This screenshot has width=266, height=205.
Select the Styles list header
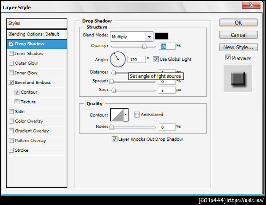(x=37, y=23)
